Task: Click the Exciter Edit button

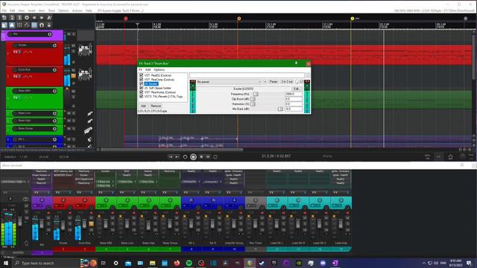Action: point(296,89)
